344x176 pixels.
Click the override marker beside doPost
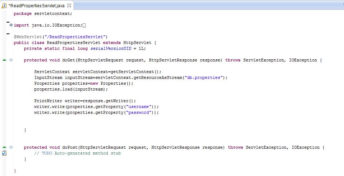click(4, 147)
